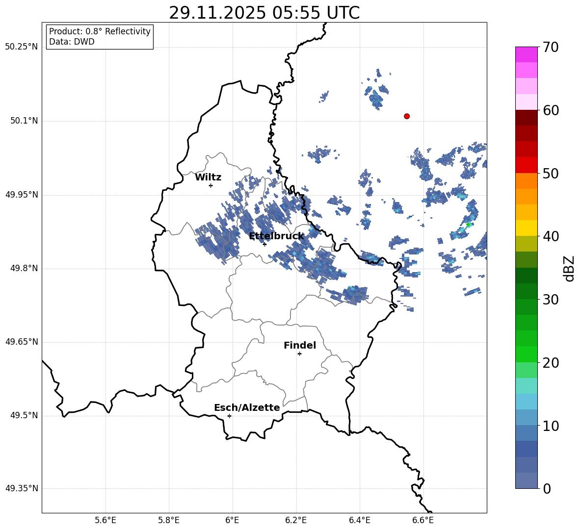The height and width of the screenshot is (530, 581).
Task: Click the 49.95°N latitude label
Action: pyautogui.click(x=22, y=194)
